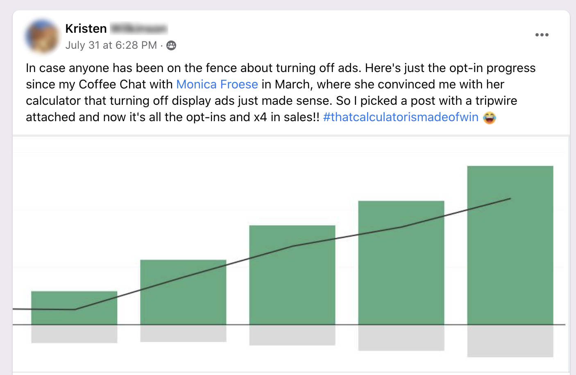Click the post text paragraph about turning off ads
The height and width of the screenshot is (375, 576).
coord(270,93)
